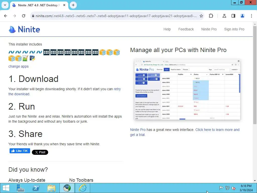
Task: Open the Windows Start button
Action: (6, 188)
